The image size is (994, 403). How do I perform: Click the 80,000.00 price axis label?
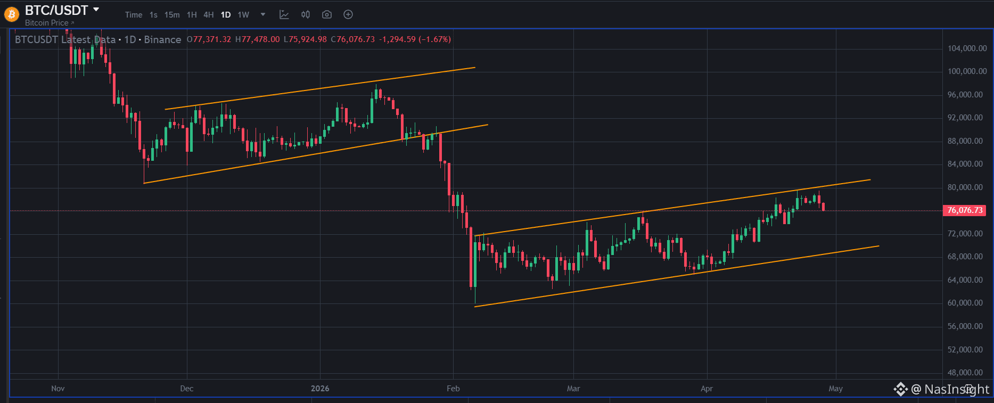pyautogui.click(x=965, y=187)
